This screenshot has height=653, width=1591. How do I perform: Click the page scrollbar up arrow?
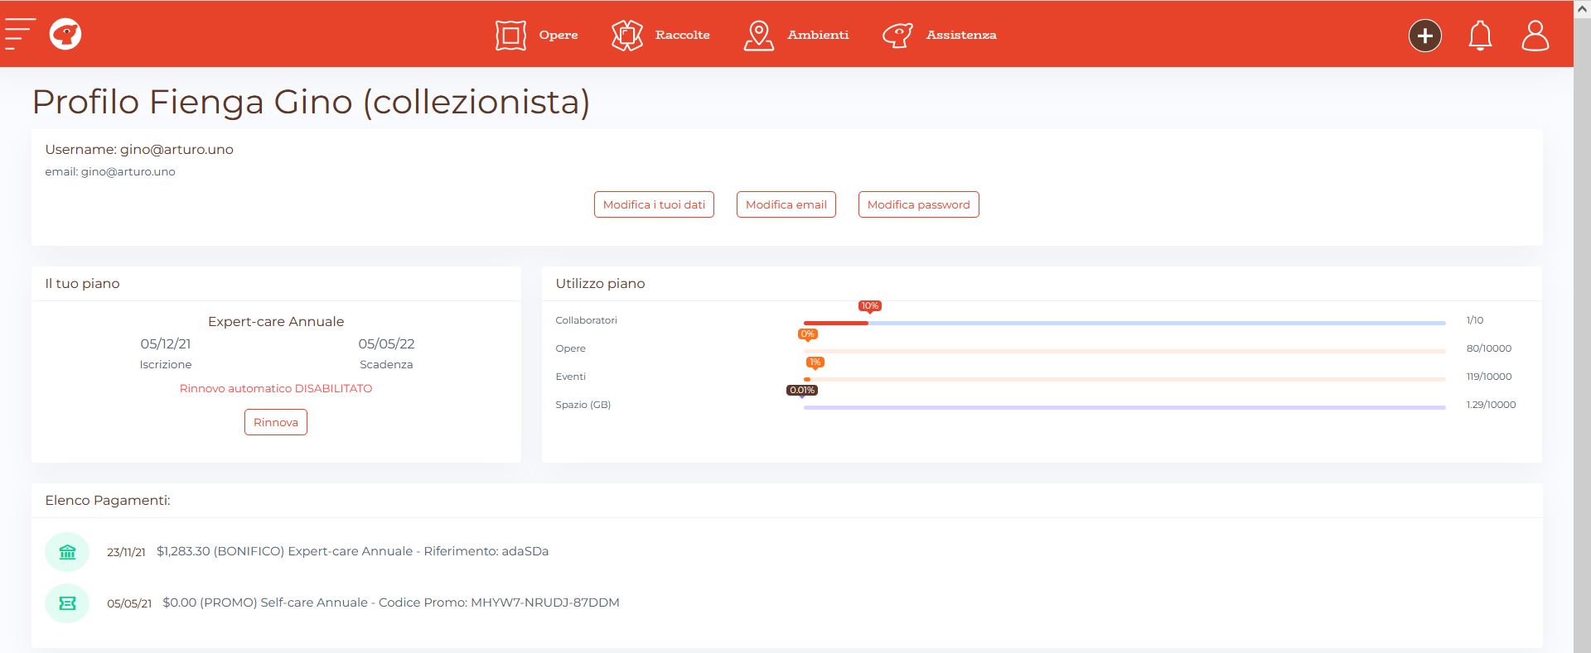(x=1582, y=7)
